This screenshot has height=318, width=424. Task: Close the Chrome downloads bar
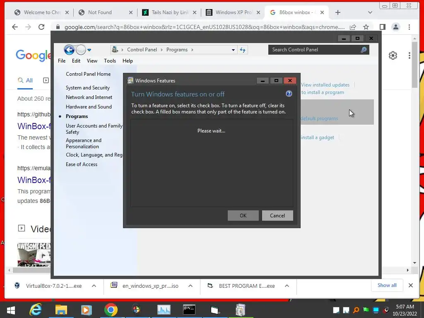410,285
